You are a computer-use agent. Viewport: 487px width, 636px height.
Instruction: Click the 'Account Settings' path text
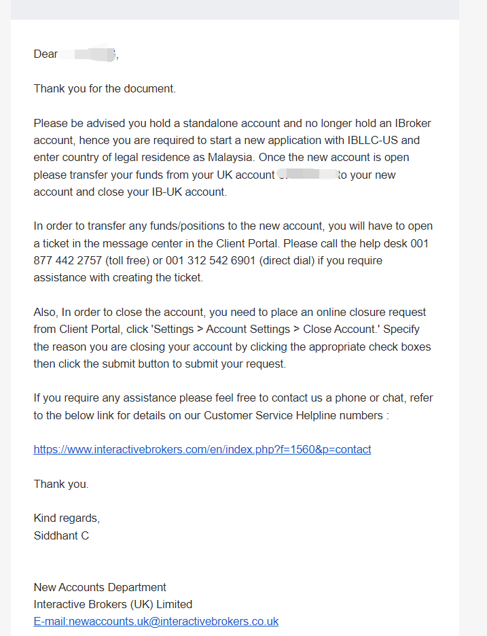(x=248, y=329)
